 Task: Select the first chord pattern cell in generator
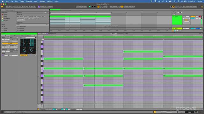pyautogui.click(x=22, y=42)
